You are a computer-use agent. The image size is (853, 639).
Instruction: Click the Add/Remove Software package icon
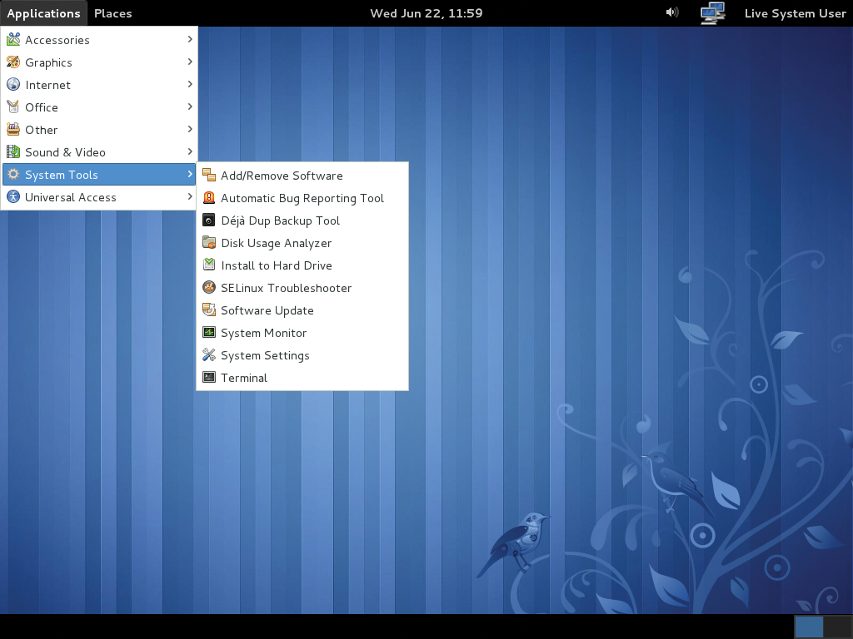[209, 176]
